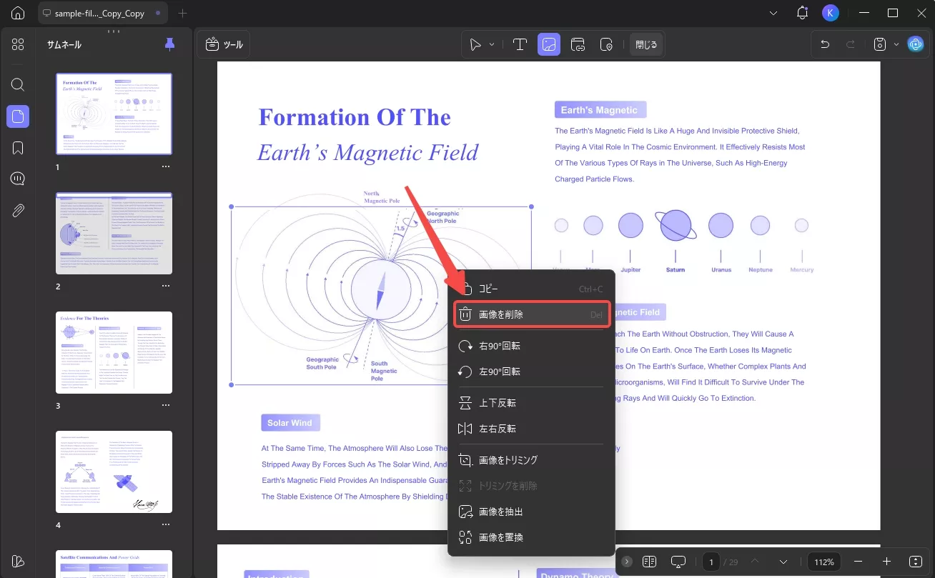Viewport: 935px width, 578px height.
Task: Click the redo arrow icon
Action: 851,44
